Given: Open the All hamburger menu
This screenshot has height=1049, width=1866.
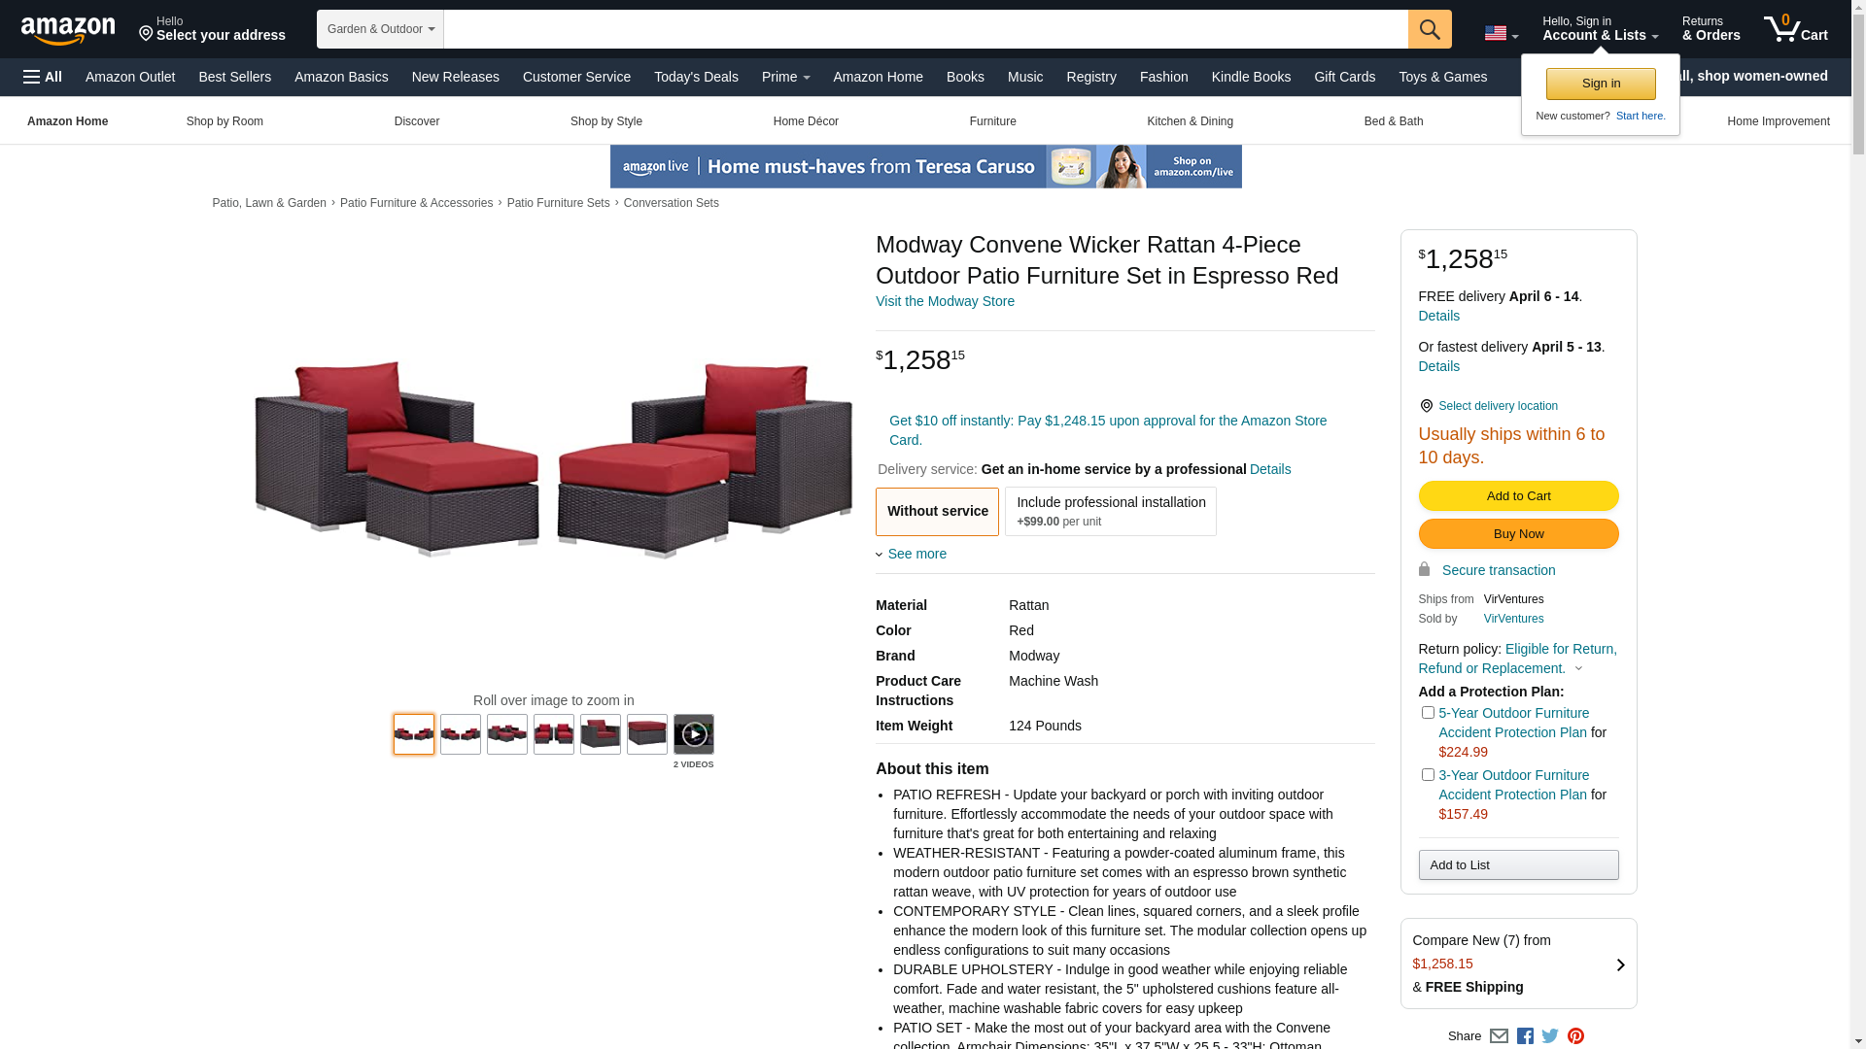Looking at the screenshot, I should [x=43, y=77].
